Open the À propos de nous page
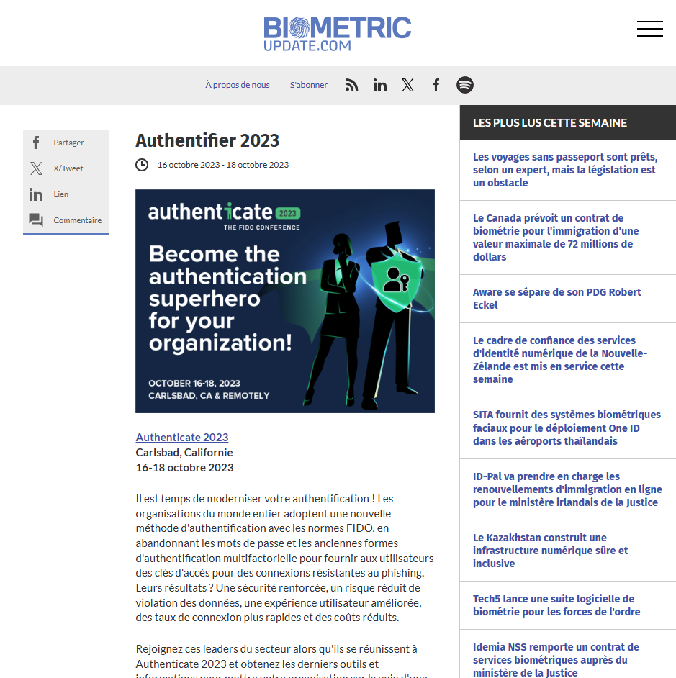The image size is (676, 678). (x=237, y=85)
